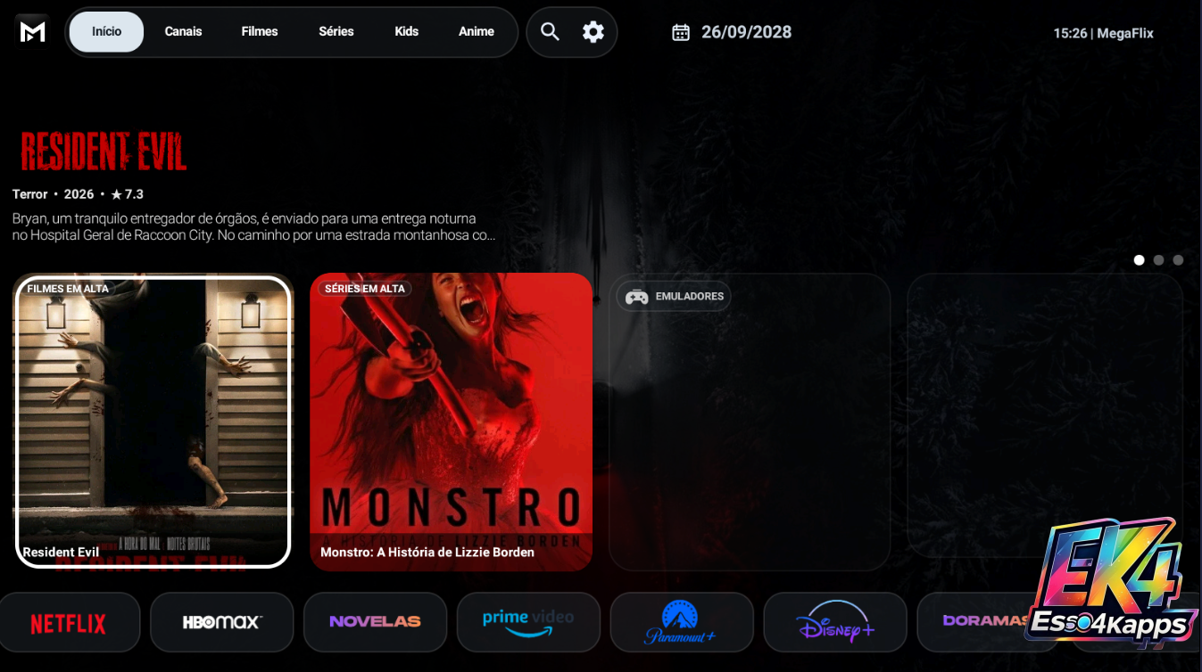Click the date 26/09/2028
Image resolution: width=1202 pixels, height=672 pixels.
(747, 32)
